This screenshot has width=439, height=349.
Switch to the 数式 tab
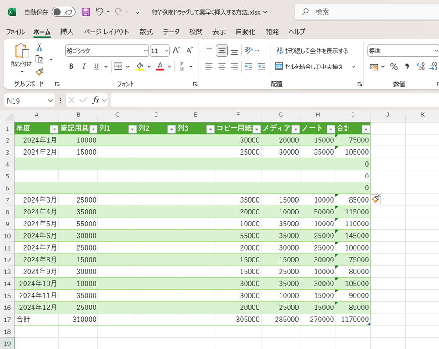click(x=146, y=32)
